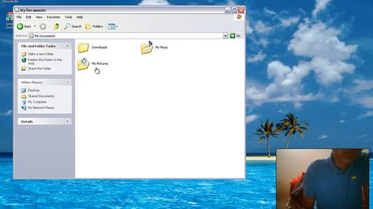Expand the Address bar dropdown

(226, 36)
